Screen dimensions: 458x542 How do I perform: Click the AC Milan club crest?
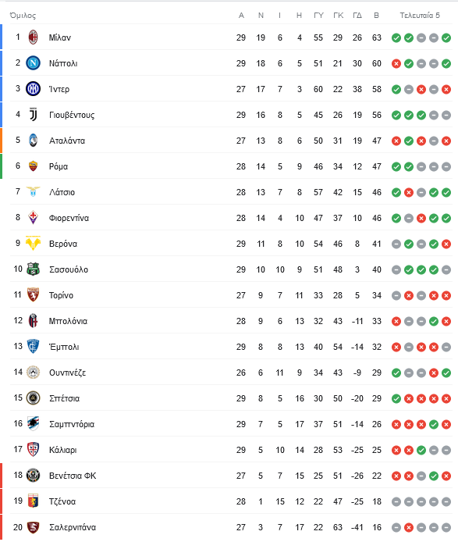33,37
